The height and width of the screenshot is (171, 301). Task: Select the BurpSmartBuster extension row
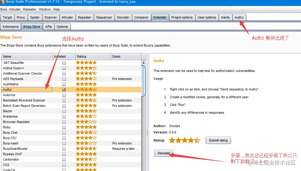pos(71,149)
